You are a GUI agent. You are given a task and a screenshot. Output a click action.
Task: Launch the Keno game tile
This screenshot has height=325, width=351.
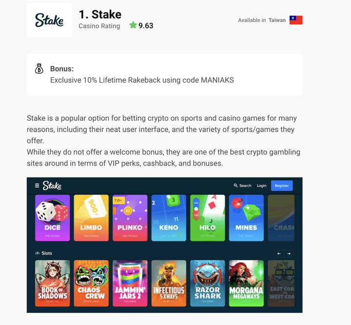tap(169, 218)
